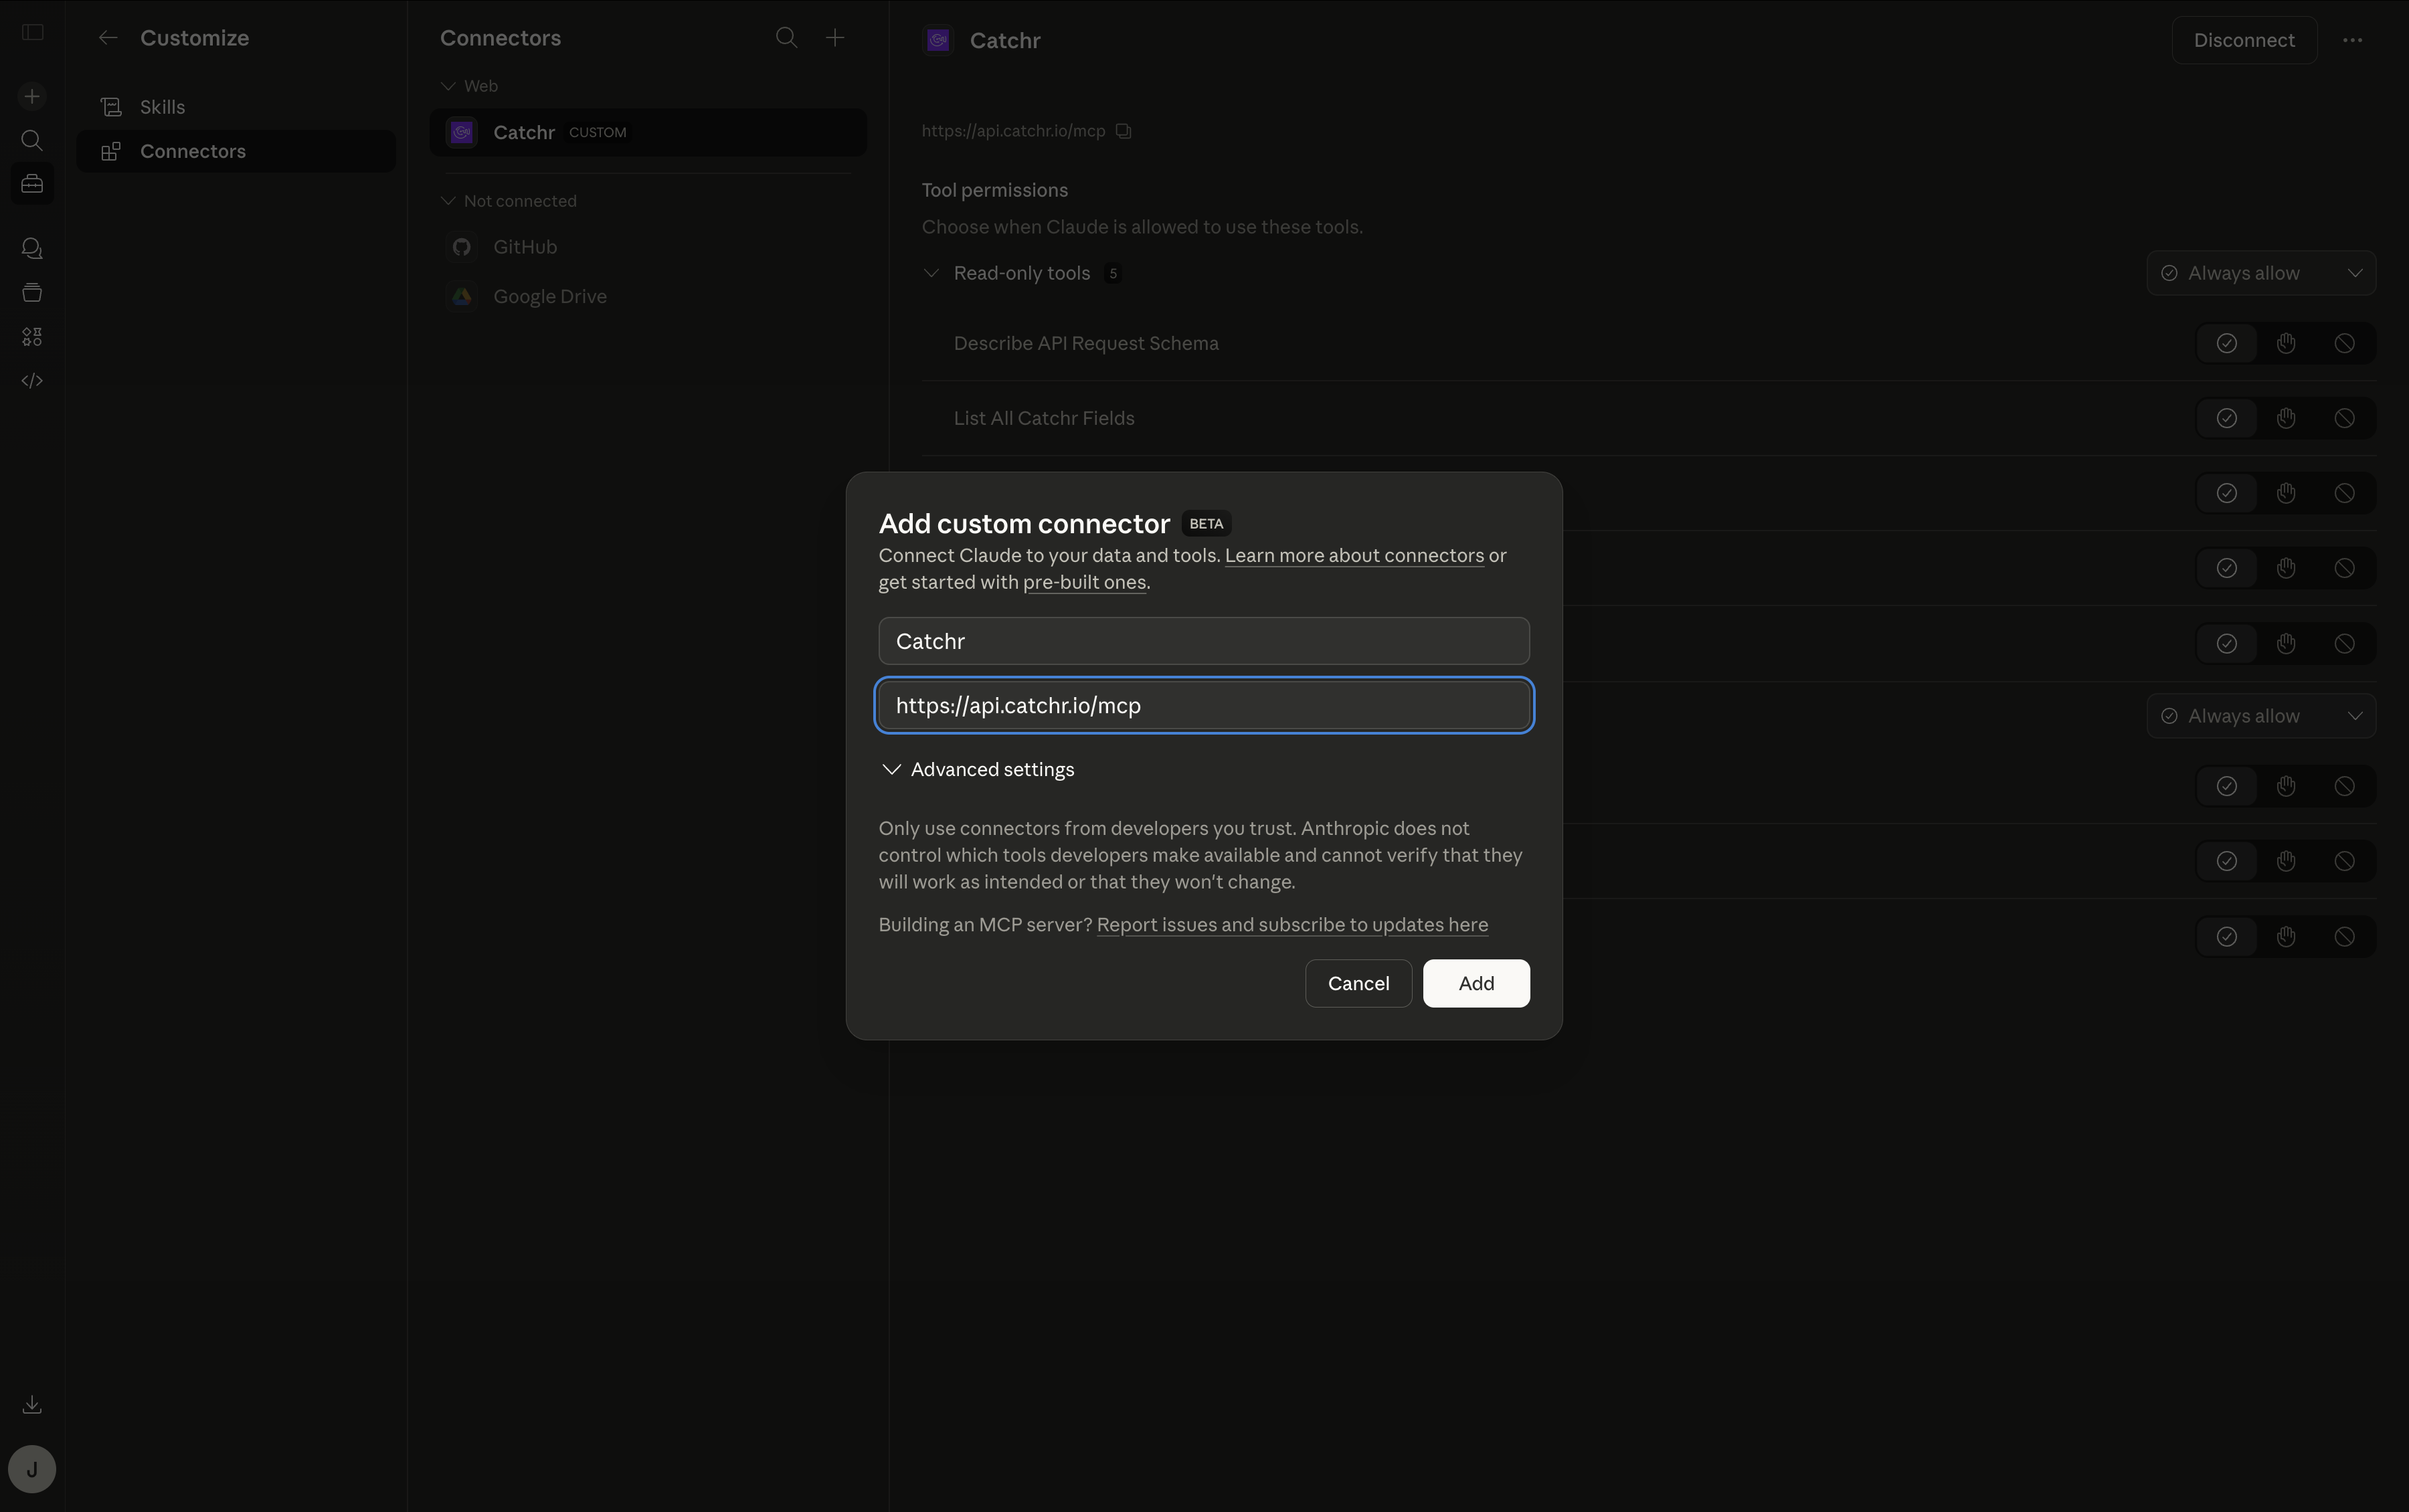Set List All Catchr Fields to needs approval

(2285, 418)
